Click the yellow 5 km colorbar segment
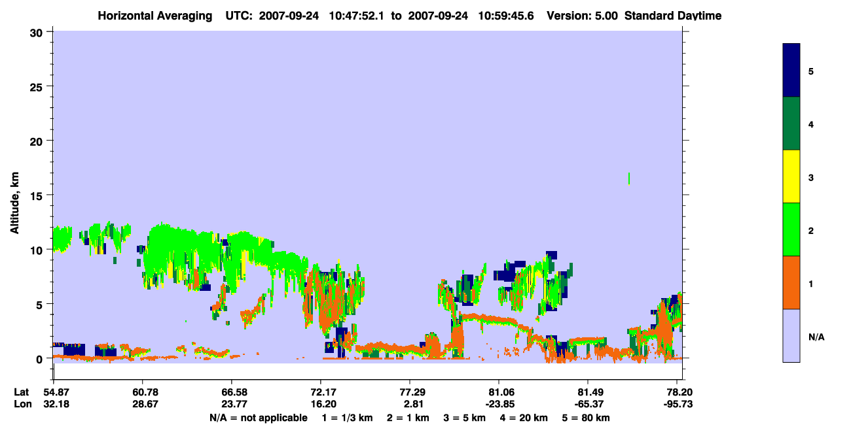 pos(791,176)
